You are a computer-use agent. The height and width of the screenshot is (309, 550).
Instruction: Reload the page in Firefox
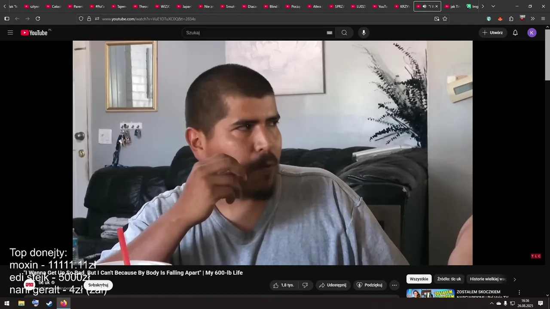38,19
